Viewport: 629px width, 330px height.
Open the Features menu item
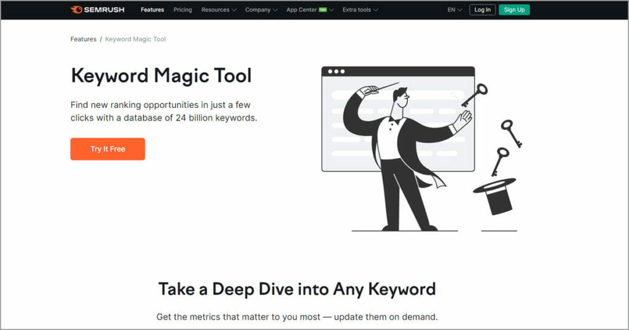click(152, 10)
